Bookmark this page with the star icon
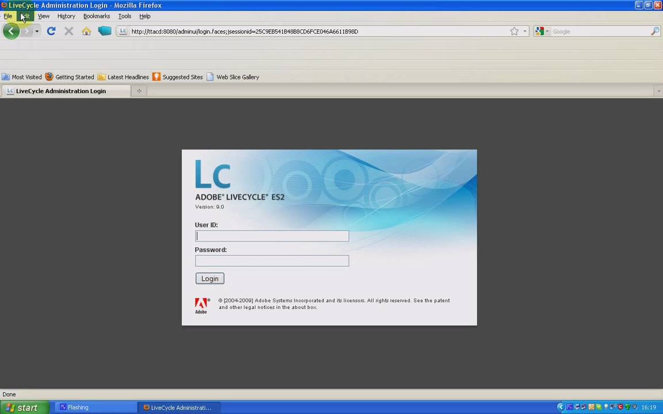Image resolution: width=663 pixels, height=414 pixels. [514, 31]
